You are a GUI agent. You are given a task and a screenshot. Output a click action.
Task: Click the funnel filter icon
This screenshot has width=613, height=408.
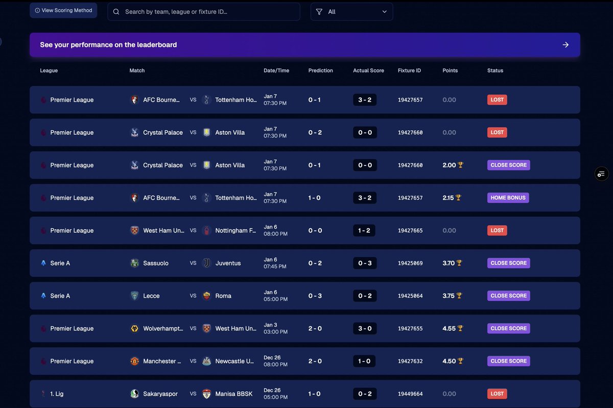tap(319, 12)
